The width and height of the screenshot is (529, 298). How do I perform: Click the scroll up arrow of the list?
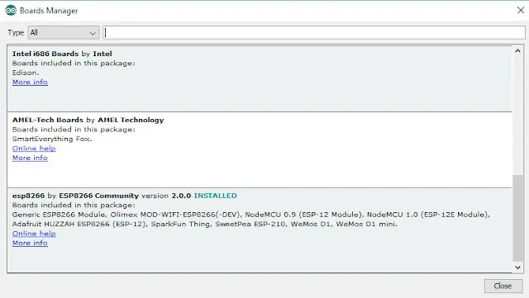(518, 51)
